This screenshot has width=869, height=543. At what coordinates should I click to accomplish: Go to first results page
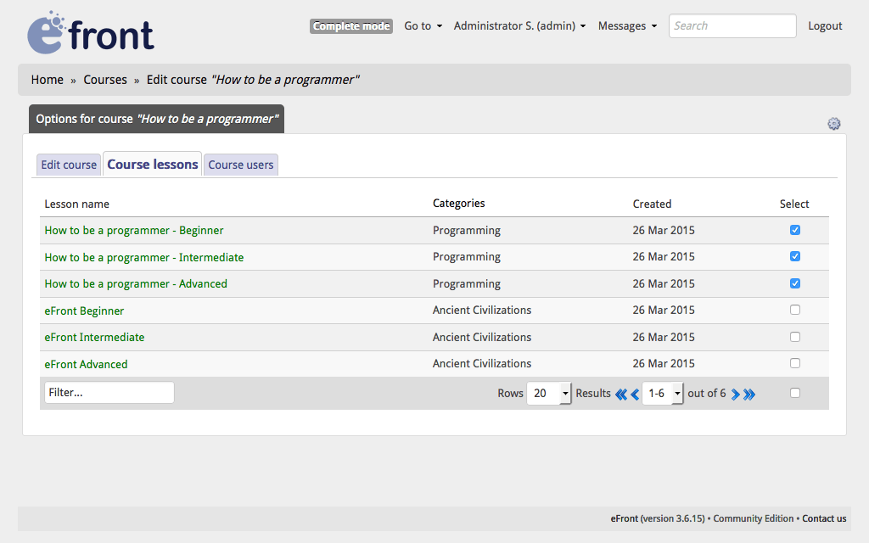[620, 394]
